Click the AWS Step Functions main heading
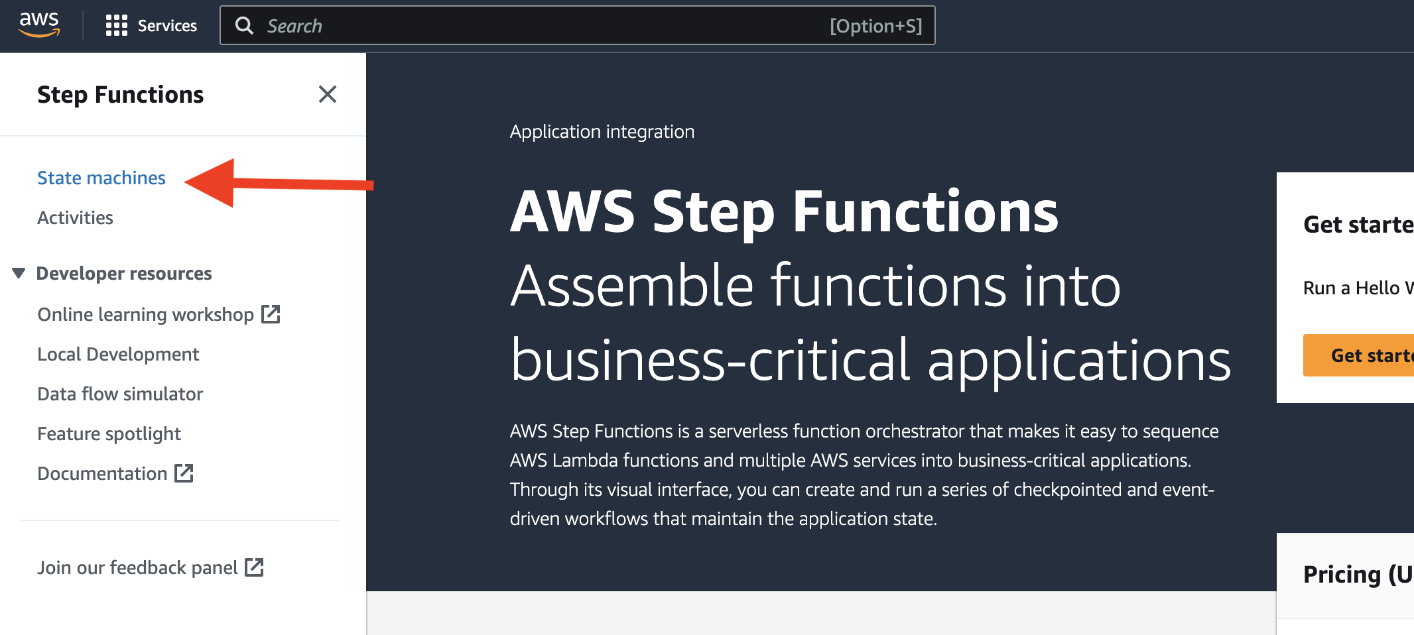The width and height of the screenshot is (1414, 635). click(784, 211)
